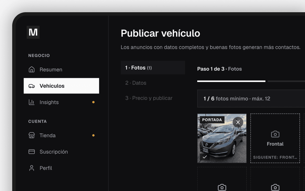Toggle the checkmark on the car photo
Screen dimensions: 305x191
point(205,157)
